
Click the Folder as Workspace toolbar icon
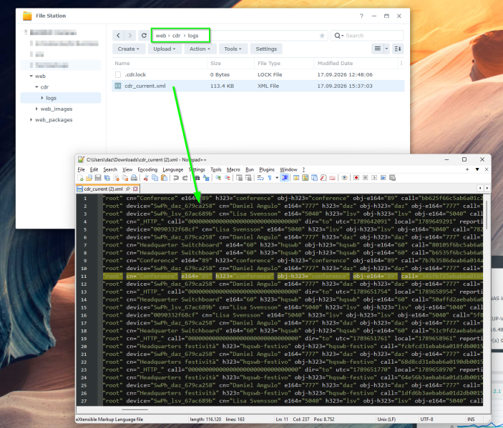(332, 178)
